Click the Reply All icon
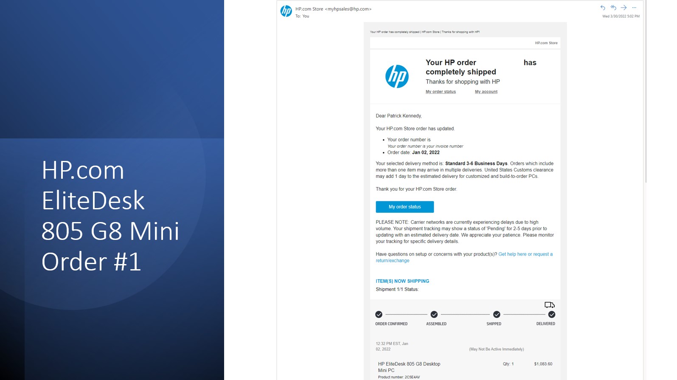The width and height of the screenshot is (677, 380). click(613, 8)
